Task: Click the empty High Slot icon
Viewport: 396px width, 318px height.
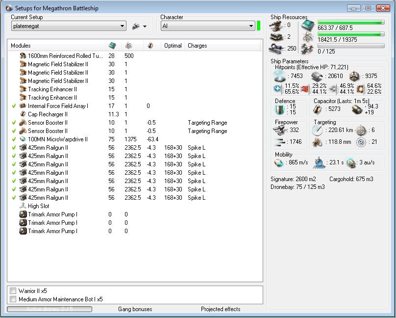Action: (23, 206)
